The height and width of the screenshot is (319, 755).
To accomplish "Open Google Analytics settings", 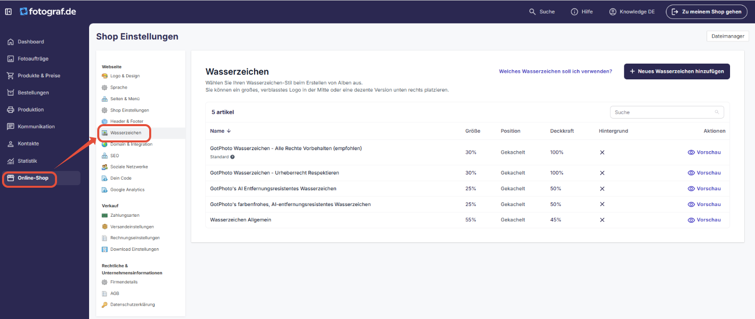I will coord(127,190).
